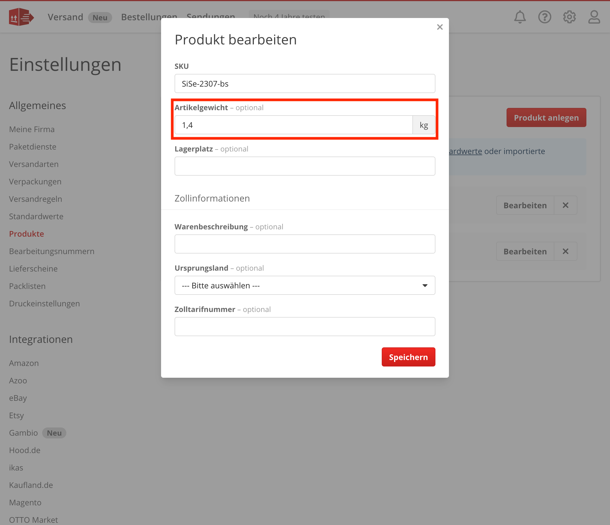Open the Bestellungen menu item
The width and height of the screenshot is (610, 525).
[x=149, y=17]
